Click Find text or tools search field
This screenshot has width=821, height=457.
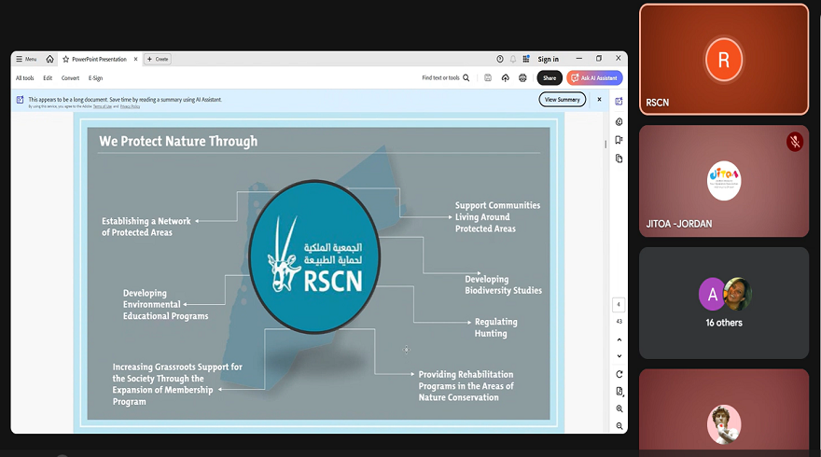[x=441, y=78]
